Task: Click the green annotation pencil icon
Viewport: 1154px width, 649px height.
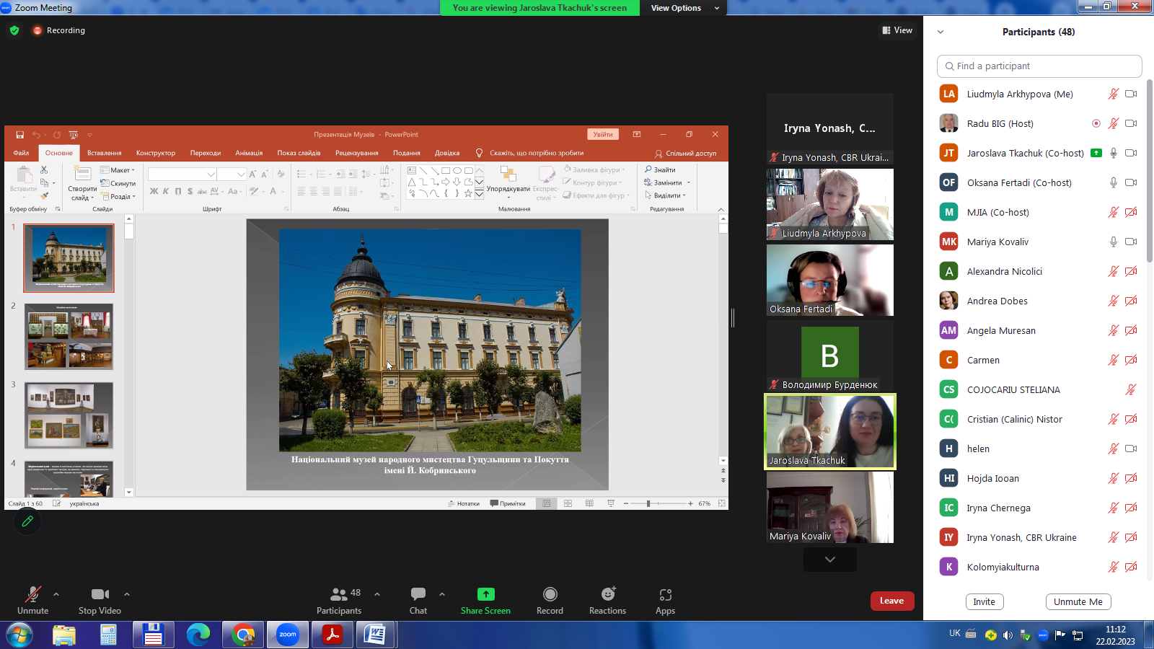Action: (x=27, y=521)
